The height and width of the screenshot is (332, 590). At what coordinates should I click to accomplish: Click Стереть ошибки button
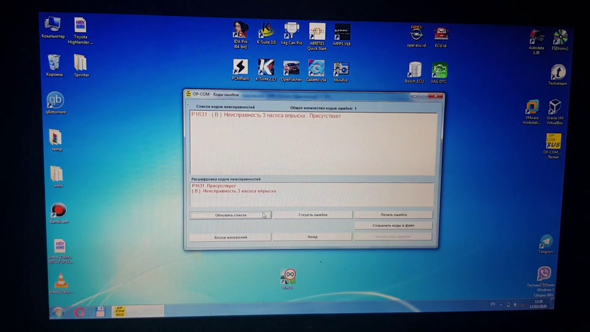coord(313,215)
